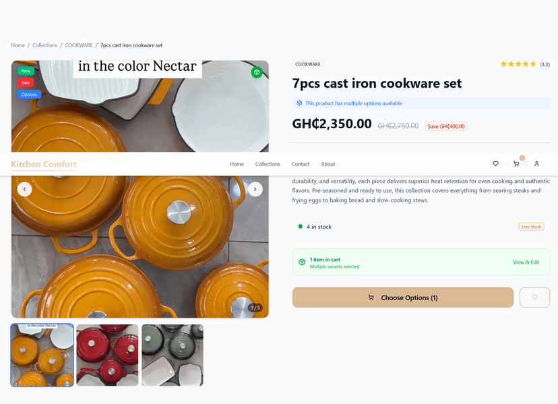The height and width of the screenshot is (404, 558).
Task: Open the green cookware set thumbnail
Action: [173, 355]
